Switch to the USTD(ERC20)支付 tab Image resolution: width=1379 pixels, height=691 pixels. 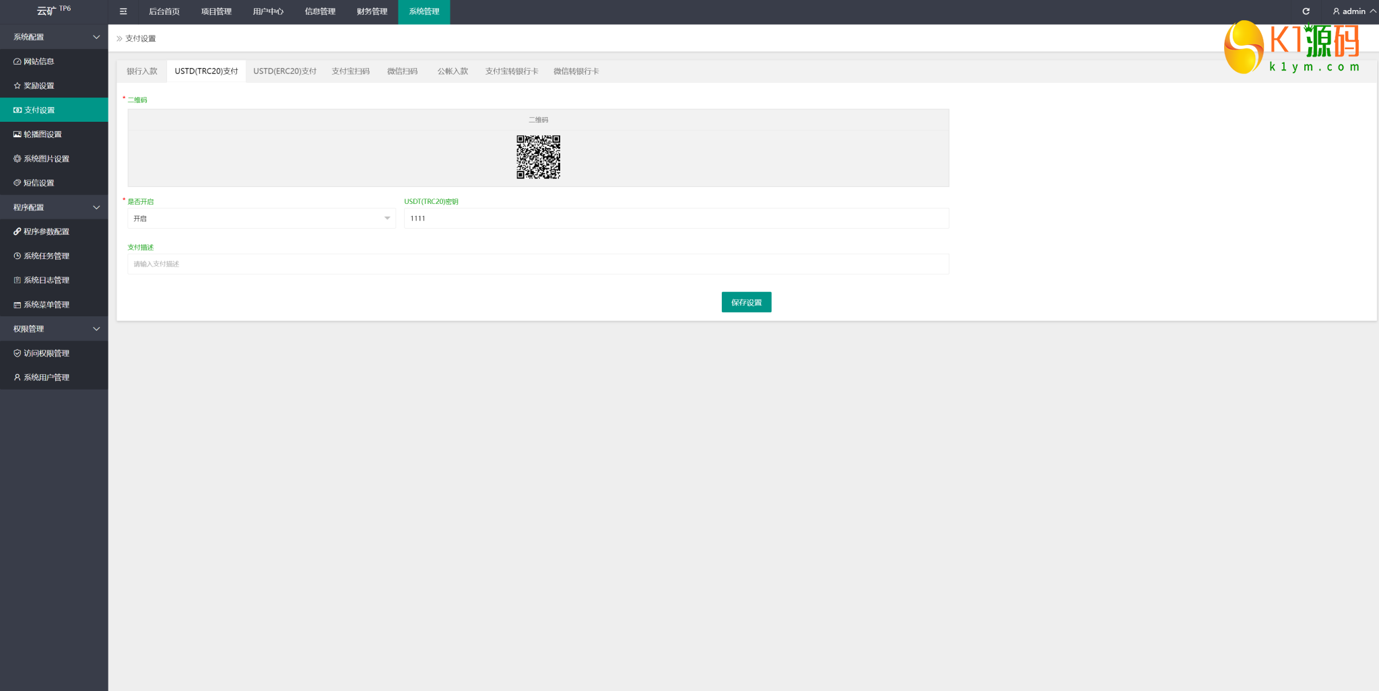coord(285,71)
